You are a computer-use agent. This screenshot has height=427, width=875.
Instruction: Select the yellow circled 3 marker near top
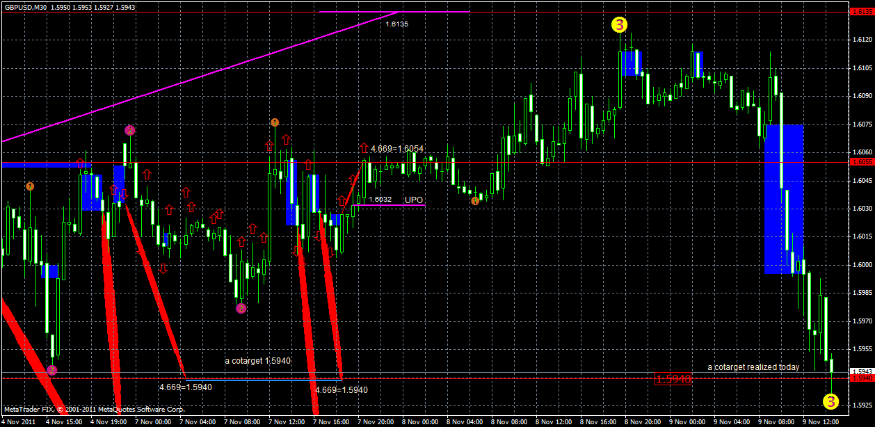point(618,26)
